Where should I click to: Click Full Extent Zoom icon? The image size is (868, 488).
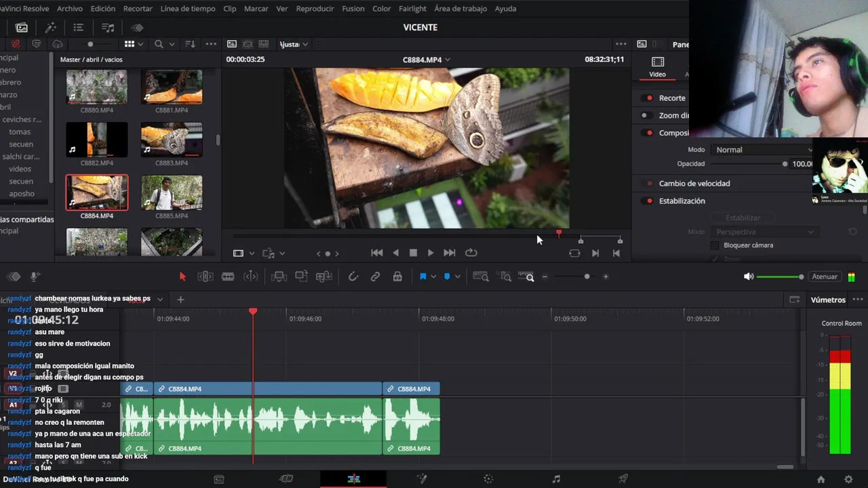point(480,277)
